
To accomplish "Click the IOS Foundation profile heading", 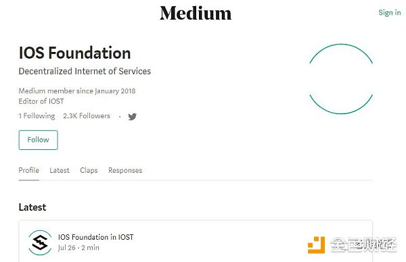I will coord(74,53).
